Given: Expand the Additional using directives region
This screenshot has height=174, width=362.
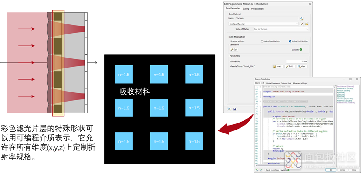Looking at the screenshot, I should tap(261, 92).
